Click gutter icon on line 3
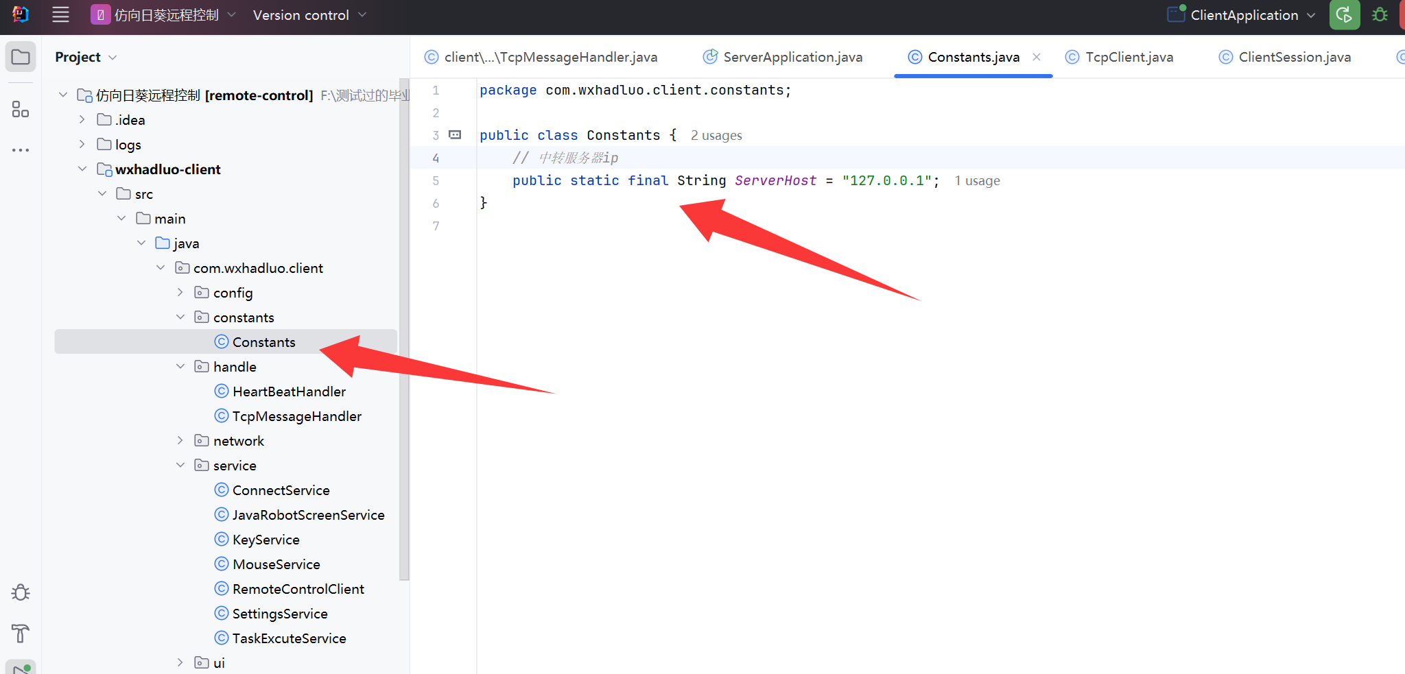 pyautogui.click(x=455, y=135)
